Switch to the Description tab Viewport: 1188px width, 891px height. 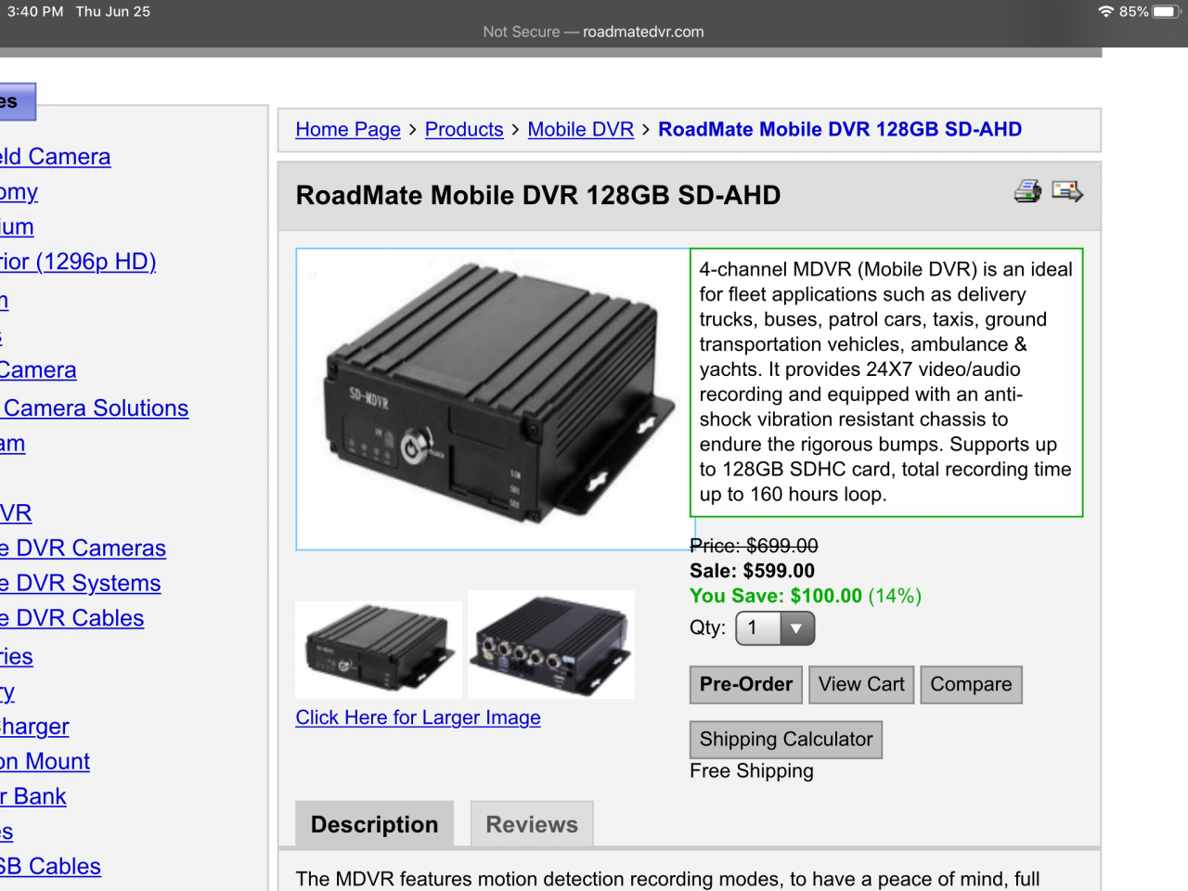[374, 824]
